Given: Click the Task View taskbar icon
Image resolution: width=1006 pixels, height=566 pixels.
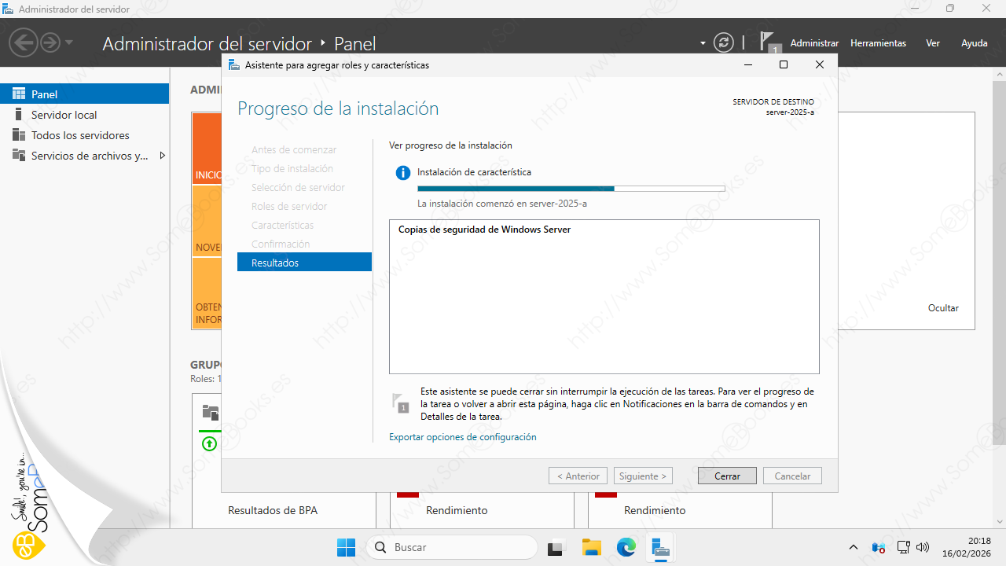Looking at the screenshot, I should [556, 547].
